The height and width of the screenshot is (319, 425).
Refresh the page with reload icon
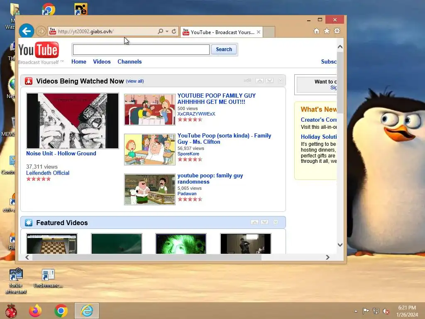pyautogui.click(x=174, y=31)
